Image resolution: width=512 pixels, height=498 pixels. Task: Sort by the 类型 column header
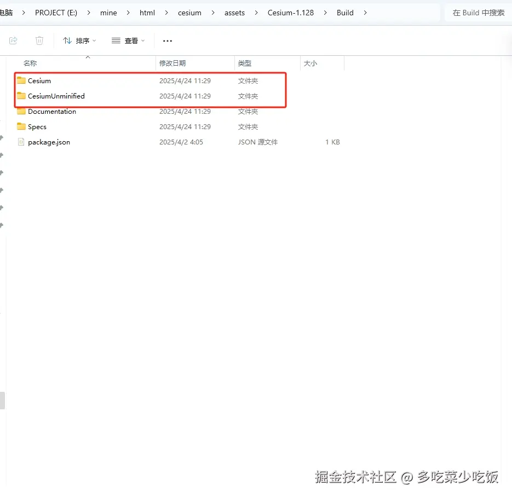pos(245,63)
